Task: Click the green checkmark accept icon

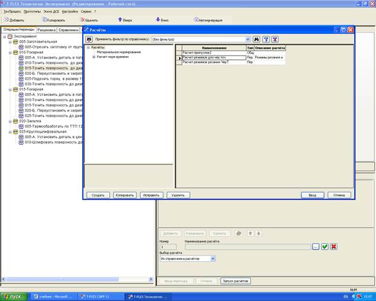Action: 325,247
